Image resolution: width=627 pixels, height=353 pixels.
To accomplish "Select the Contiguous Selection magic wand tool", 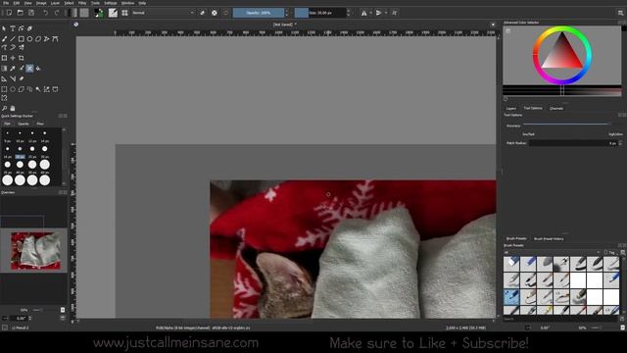I will click(x=38, y=89).
